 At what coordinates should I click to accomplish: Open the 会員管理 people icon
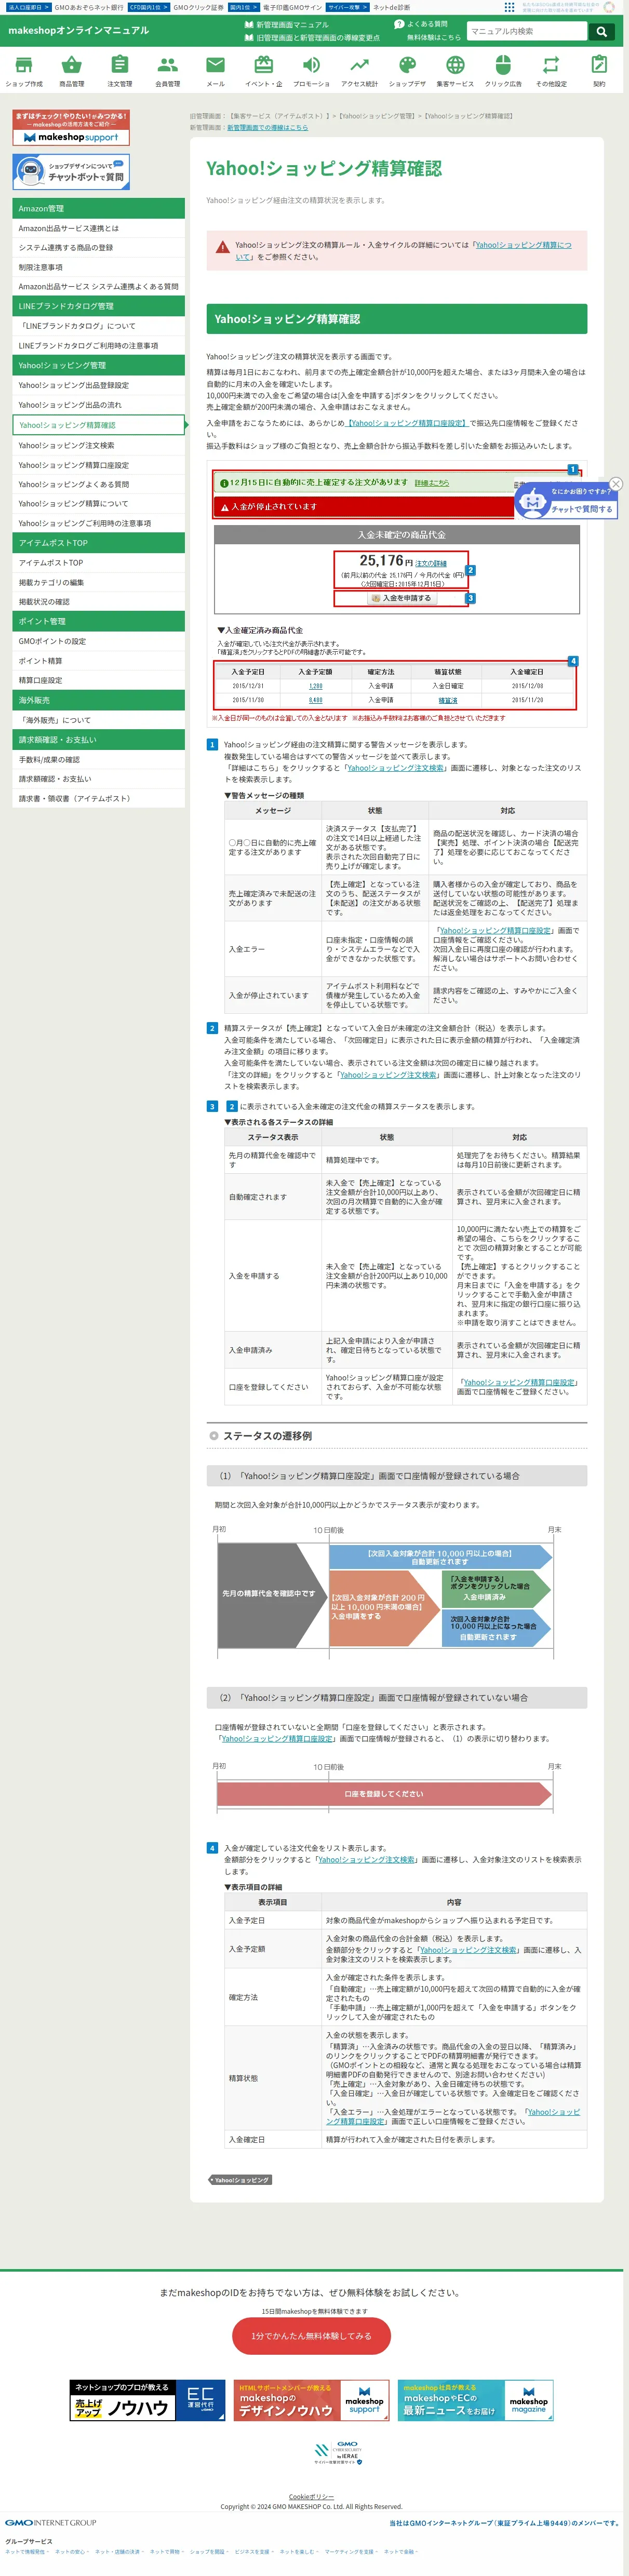[x=168, y=70]
